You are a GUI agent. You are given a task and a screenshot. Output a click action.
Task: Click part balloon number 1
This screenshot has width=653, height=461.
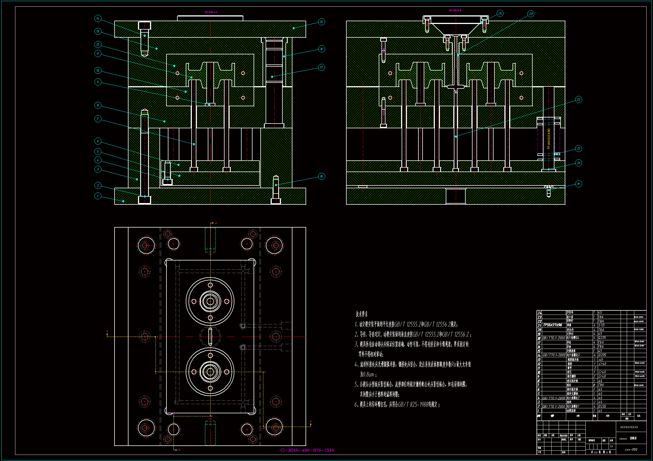click(x=98, y=196)
